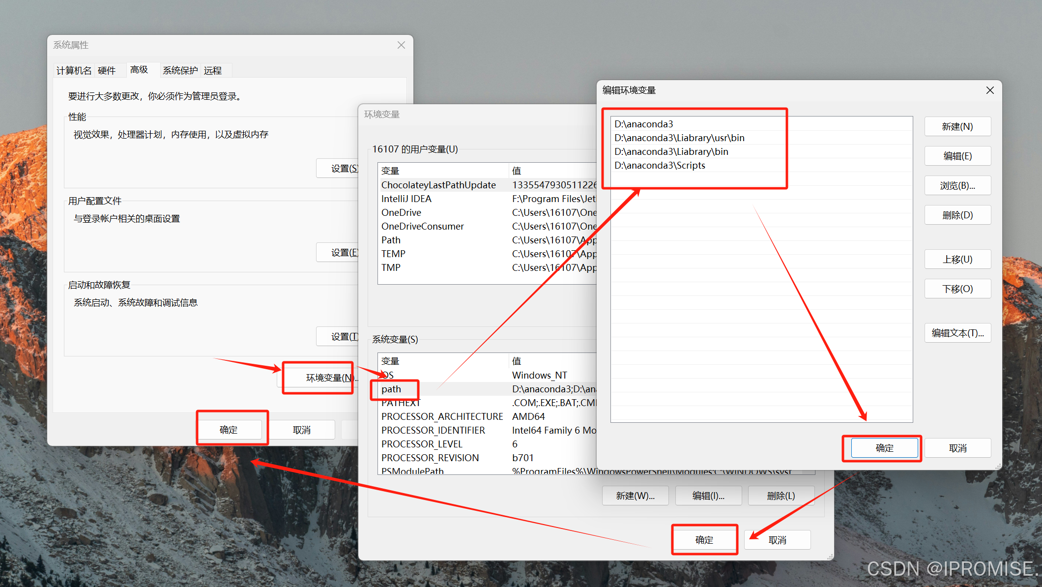1042x587 pixels.
Task: Select the IntelliJ IDEA user variable
Action: click(x=406, y=199)
